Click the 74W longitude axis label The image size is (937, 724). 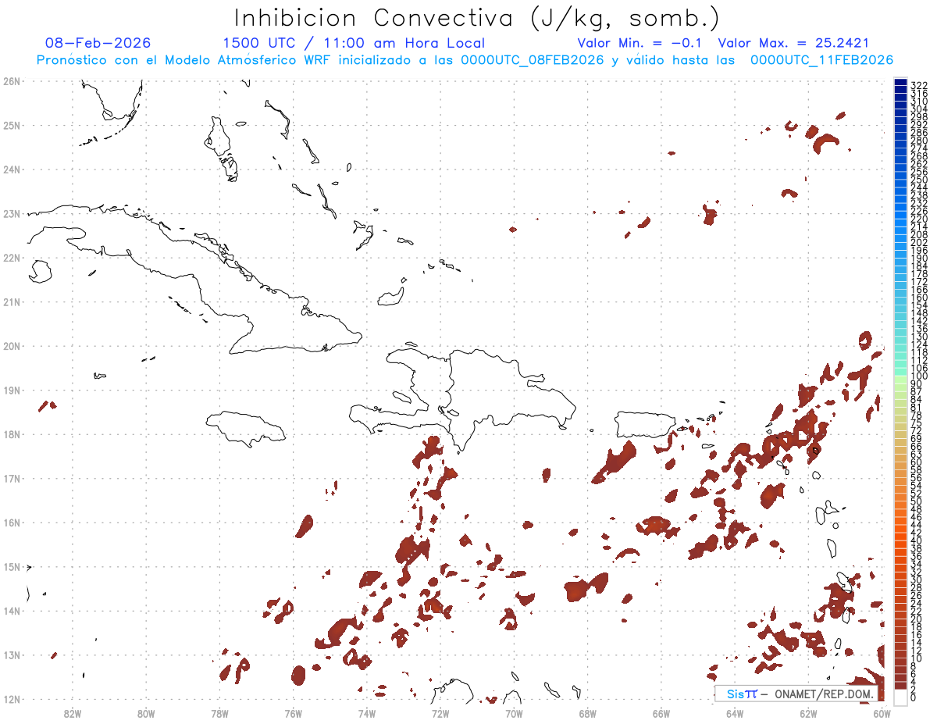coord(367,713)
